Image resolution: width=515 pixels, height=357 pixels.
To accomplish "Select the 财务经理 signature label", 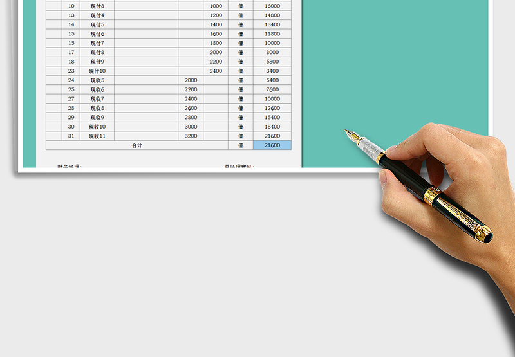I will pyautogui.click(x=70, y=166).
